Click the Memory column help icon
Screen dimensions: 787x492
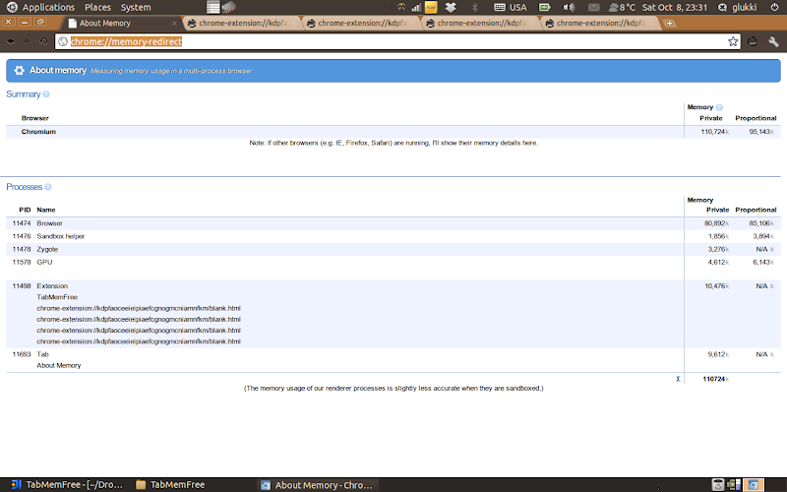click(x=719, y=107)
